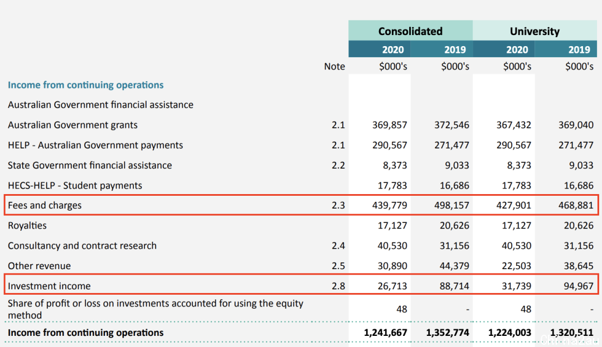Click Consolidated 2020 Royalties value "17,127"
The height and width of the screenshot is (347, 602).
pos(392,226)
